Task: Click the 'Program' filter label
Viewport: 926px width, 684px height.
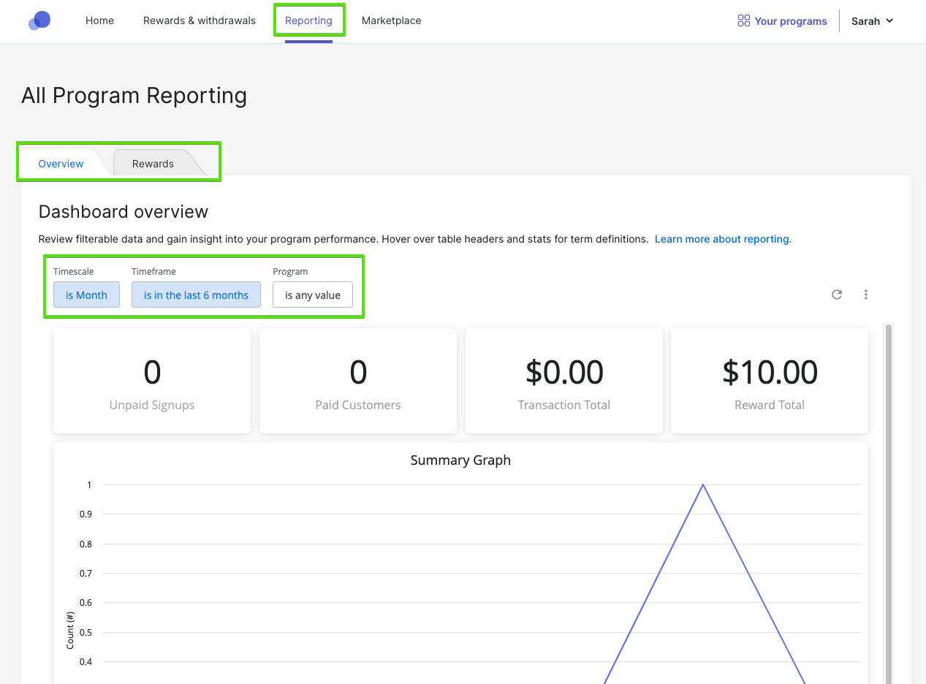Action: point(290,272)
